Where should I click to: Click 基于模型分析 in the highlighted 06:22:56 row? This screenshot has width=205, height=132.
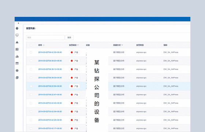pyautogui.click(x=119, y=86)
